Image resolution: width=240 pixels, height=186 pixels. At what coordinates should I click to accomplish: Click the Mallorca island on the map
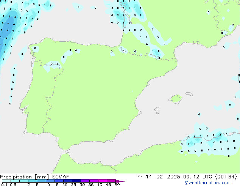pos(175,99)
